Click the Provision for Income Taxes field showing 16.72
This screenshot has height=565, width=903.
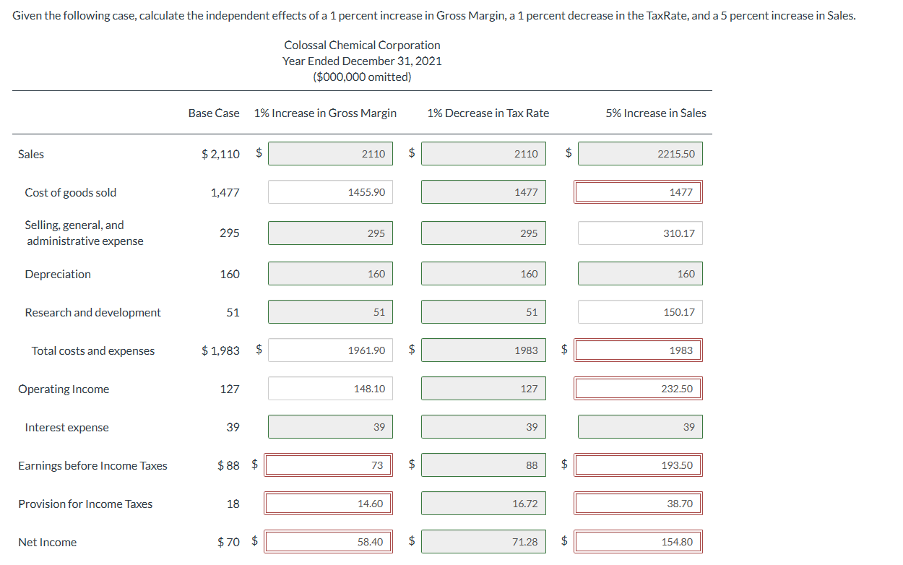[483, 503]
